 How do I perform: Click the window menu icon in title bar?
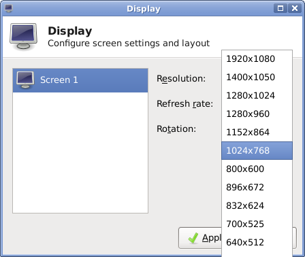click(9, 8)
